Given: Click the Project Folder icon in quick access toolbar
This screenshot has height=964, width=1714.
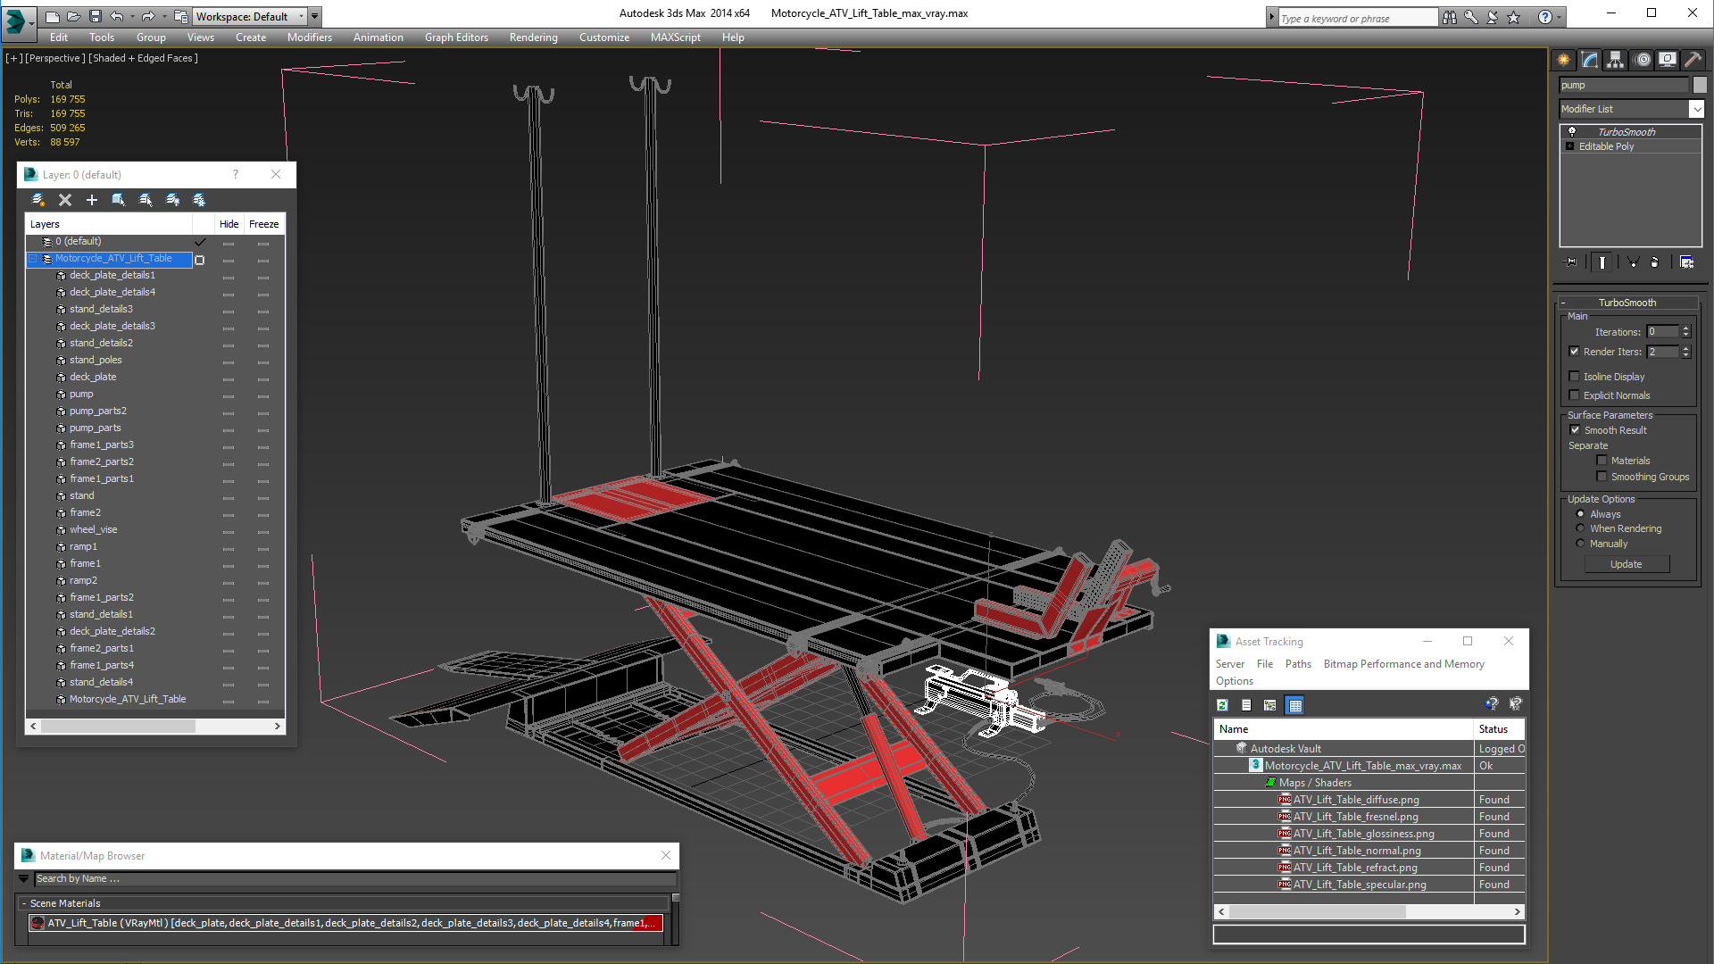Looking at the screenshot, I should point(181,16).
